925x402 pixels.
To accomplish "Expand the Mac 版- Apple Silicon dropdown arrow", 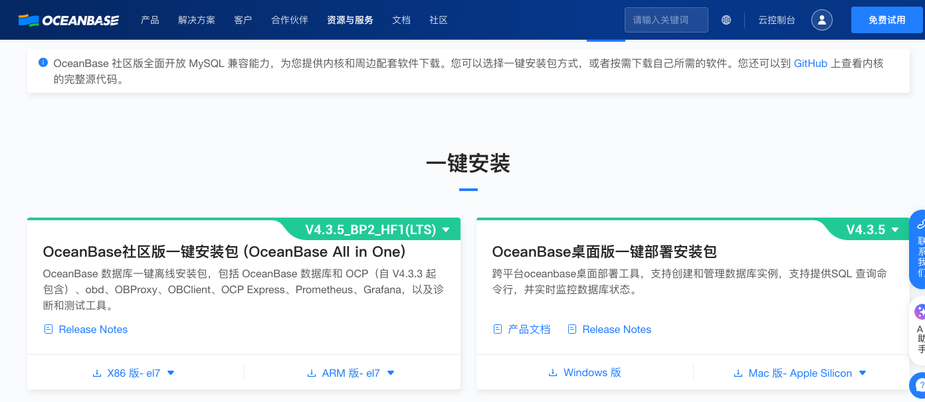I will point(863,373).
